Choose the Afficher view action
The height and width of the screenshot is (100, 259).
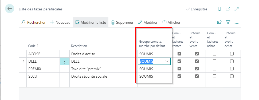pyautogui.click(x=171, y=22)
